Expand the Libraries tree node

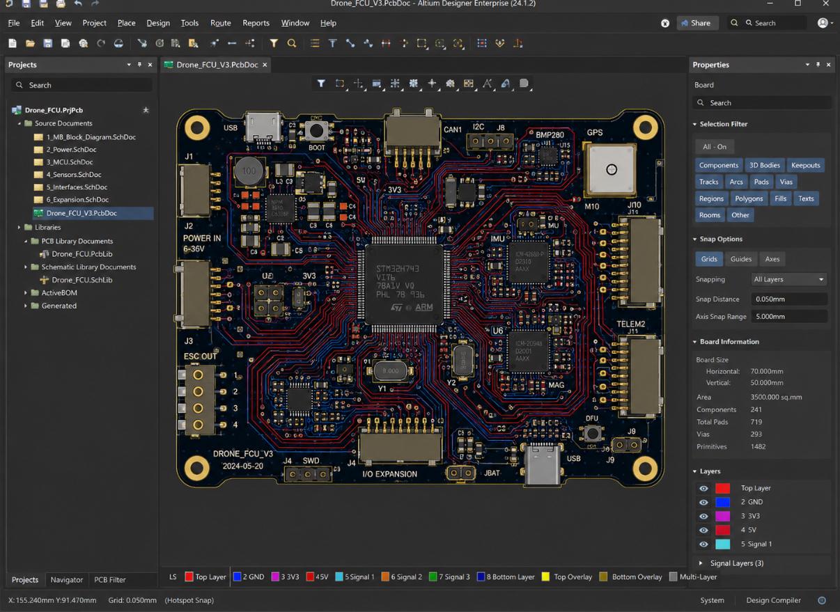[x=20, y=228]
